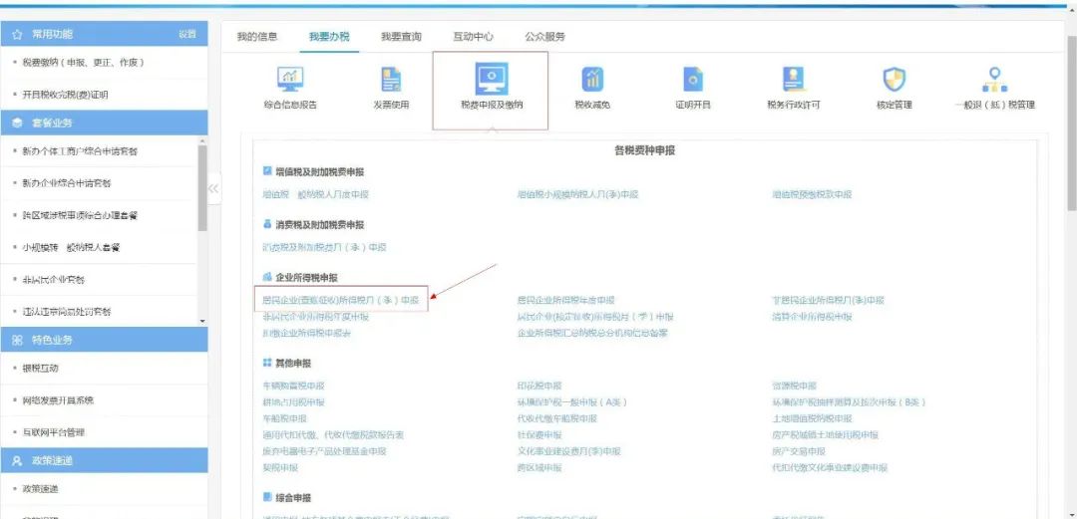Open 增值税小规模纳税人月(季)申报
The height and width of the screenshot is (519, 1077).
[x=577, y=194]
